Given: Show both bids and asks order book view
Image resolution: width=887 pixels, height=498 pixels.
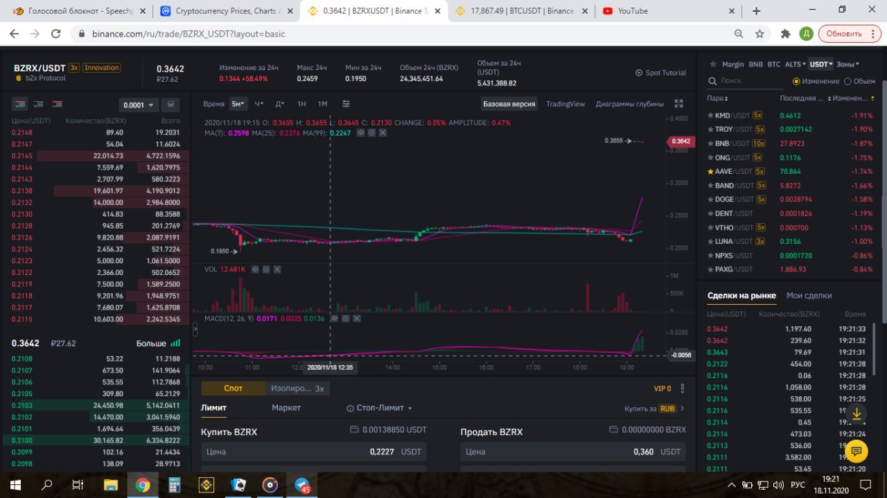Looking at the screenshot, I should [x=21, y=104].
